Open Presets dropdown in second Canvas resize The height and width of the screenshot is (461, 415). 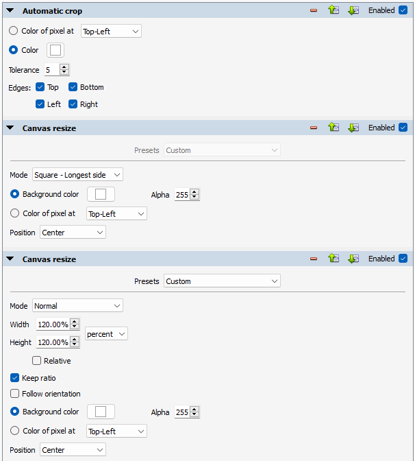[222, 281]
